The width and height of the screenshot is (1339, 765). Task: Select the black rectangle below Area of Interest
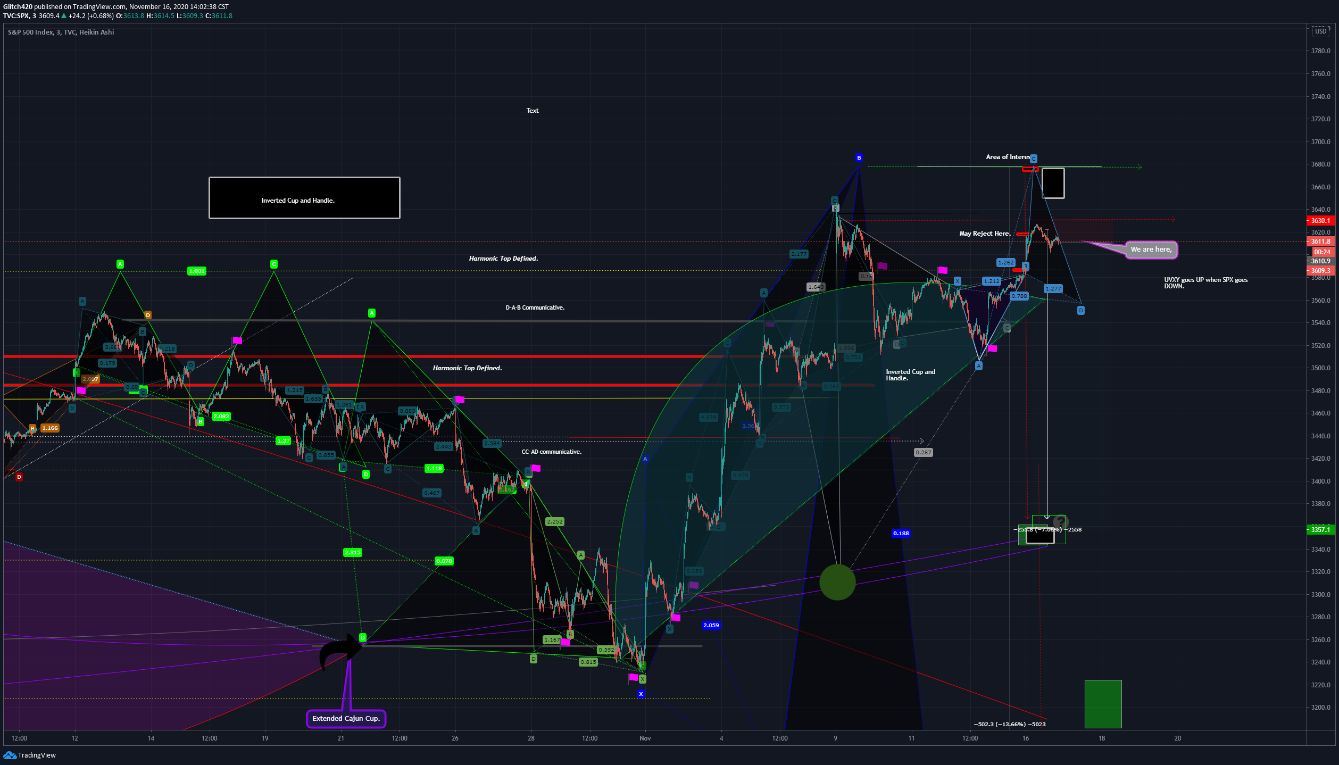click(1053, 183)
